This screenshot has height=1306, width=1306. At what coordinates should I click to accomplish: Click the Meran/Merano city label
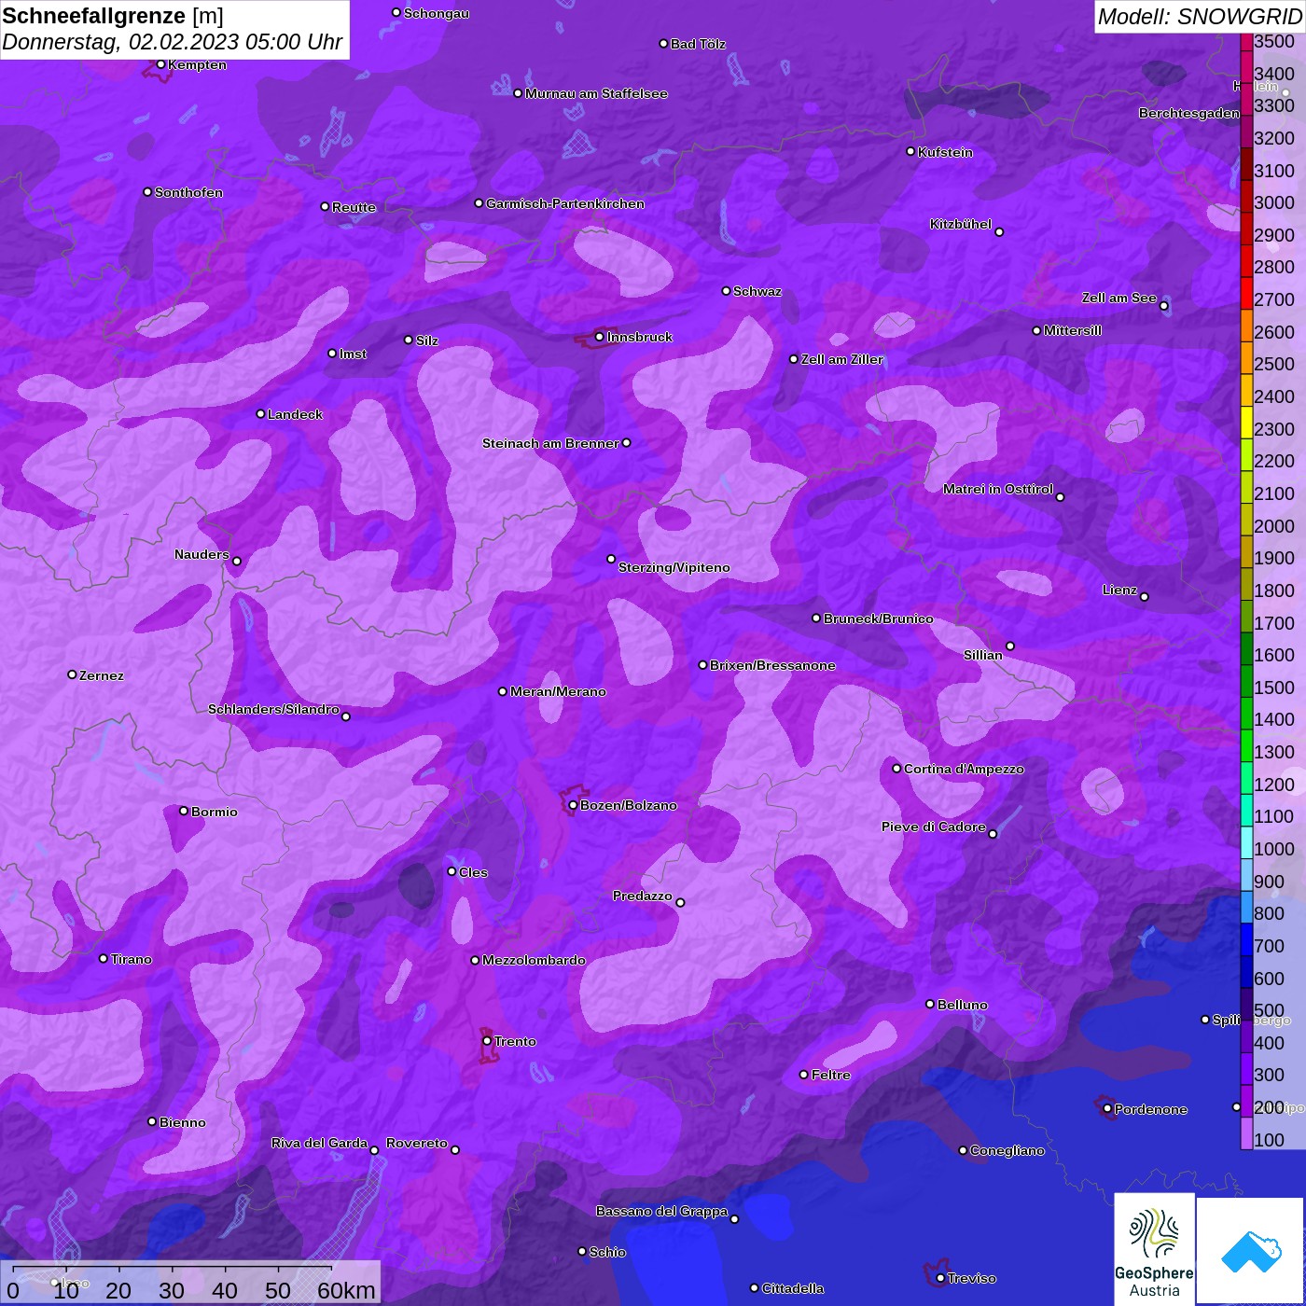click(558, 691)
